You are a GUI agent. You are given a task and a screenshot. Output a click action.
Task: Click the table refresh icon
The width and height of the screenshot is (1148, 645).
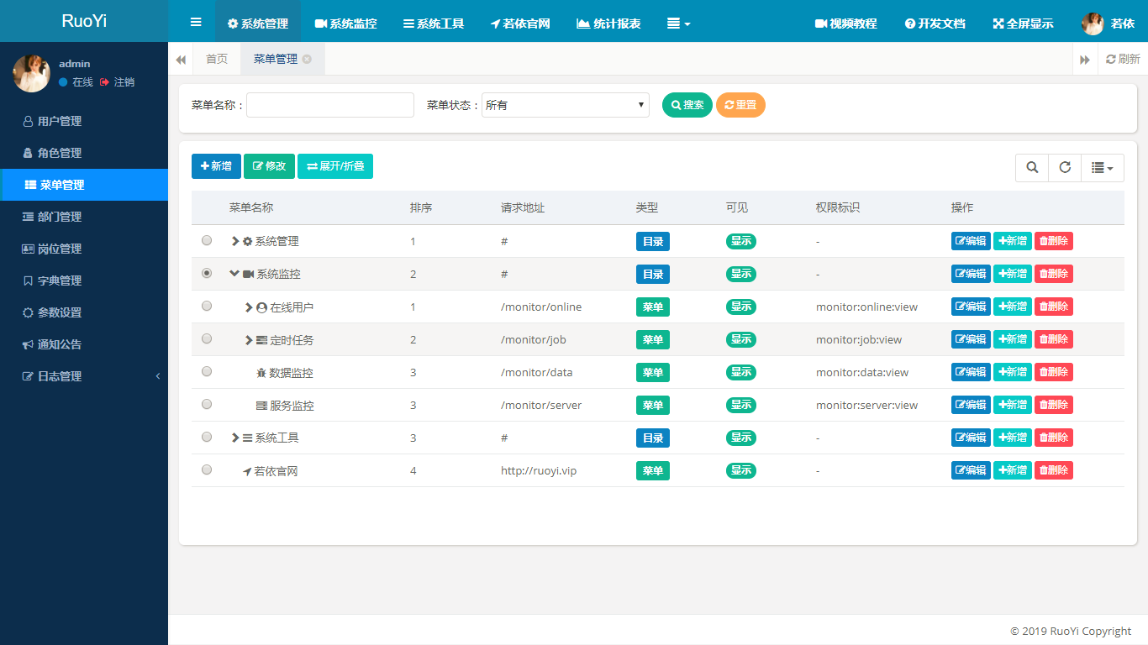pyautogui.click(x=1065, y=168)
